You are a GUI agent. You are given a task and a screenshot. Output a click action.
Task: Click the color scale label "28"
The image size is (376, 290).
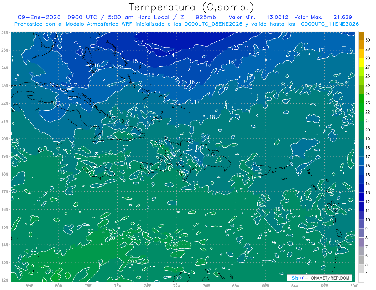click(x=368, y=58)
